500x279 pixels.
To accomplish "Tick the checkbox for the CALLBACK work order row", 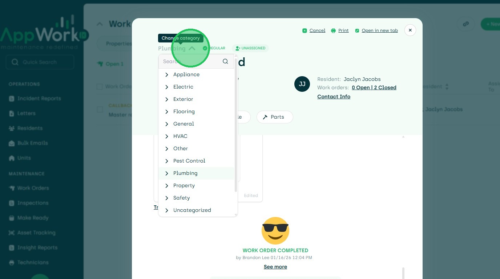I will tap(100, 110).
